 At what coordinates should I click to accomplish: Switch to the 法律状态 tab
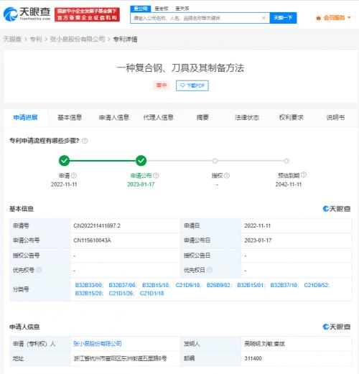pos(247,118)
